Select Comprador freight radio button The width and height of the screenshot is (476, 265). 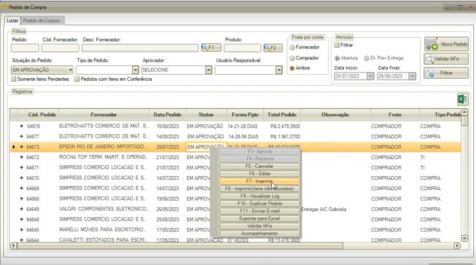click(292, 58)
